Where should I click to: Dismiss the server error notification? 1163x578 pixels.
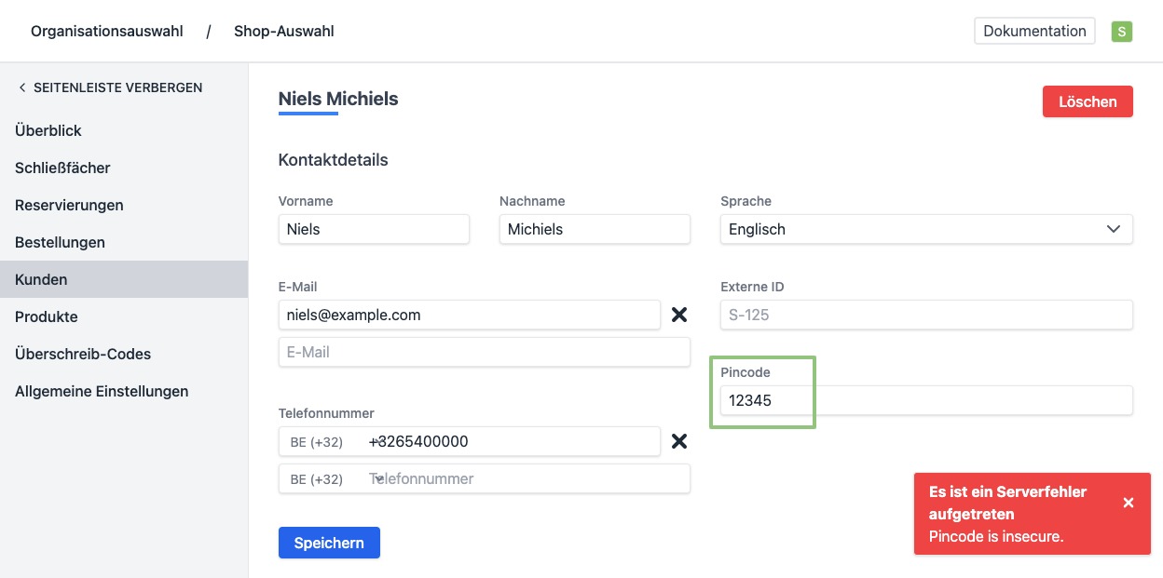tap(1128, 503)
